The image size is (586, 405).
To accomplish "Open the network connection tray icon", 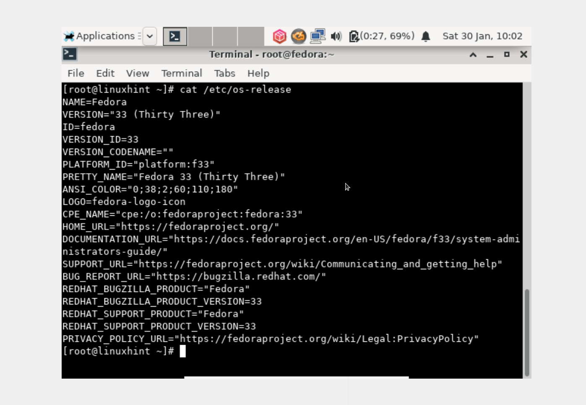I will [318, 36].
